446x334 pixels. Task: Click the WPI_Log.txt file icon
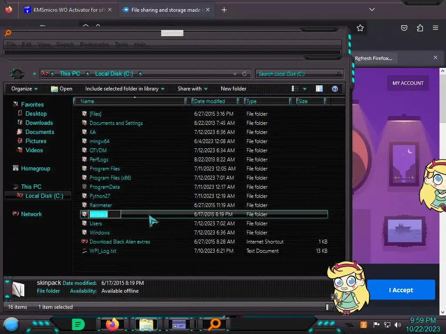point(84,251)
